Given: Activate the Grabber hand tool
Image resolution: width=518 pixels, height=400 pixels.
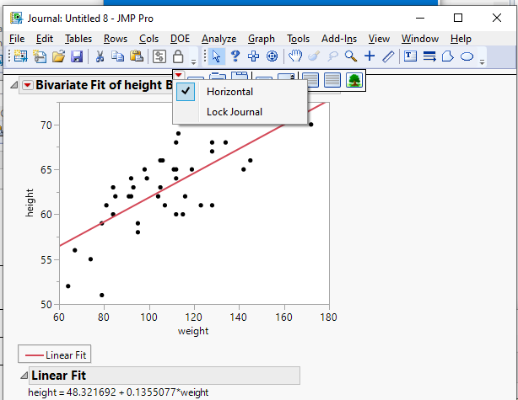Looking at the screenshot, I should click(x=295, y=56).
